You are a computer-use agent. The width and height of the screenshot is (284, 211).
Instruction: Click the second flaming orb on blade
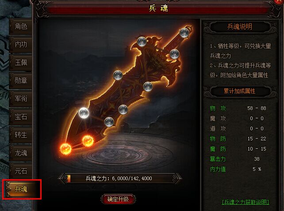point(88,140)
